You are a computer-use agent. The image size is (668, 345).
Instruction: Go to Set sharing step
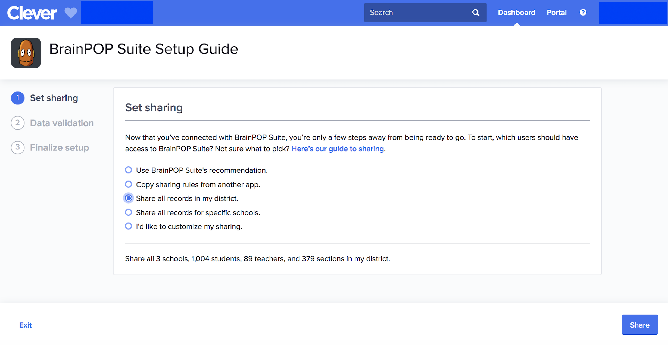[54, 98]
